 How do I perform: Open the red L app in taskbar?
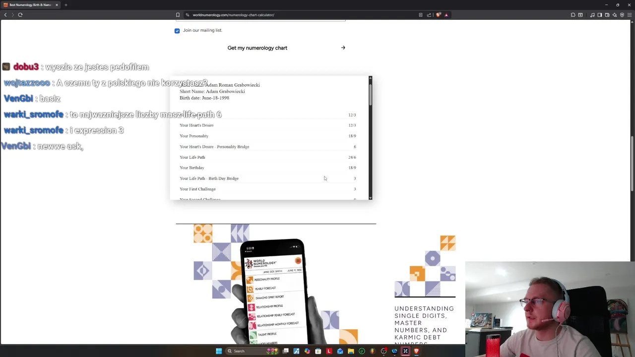329,351
